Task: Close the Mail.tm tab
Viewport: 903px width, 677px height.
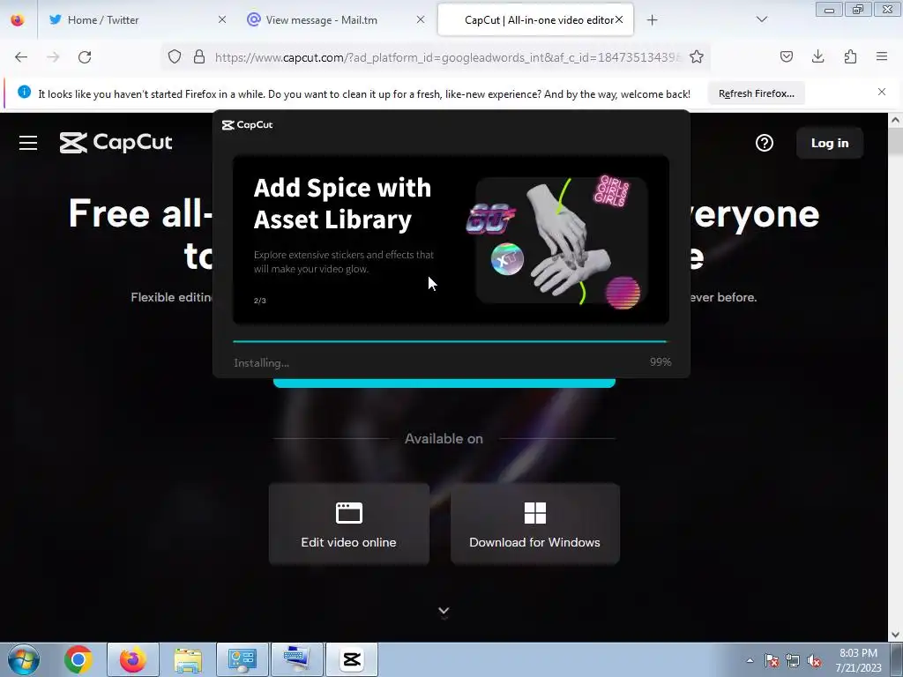Action: pyautogui.click(x=421, y=19)
